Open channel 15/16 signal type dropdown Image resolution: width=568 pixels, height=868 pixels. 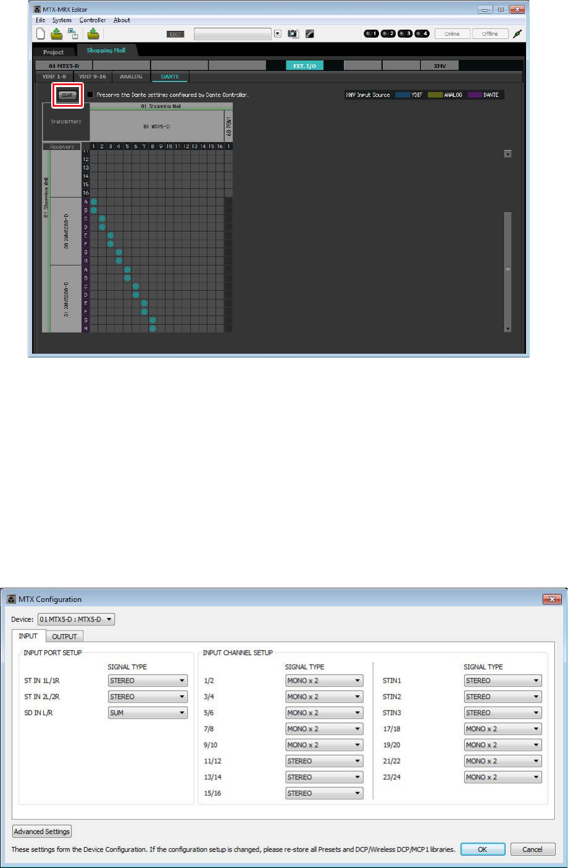coord(324,793)
